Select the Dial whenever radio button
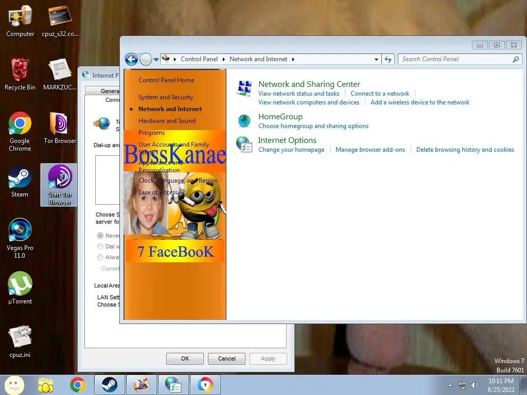This screenshot has width=527, height=395. click(100, 246)
